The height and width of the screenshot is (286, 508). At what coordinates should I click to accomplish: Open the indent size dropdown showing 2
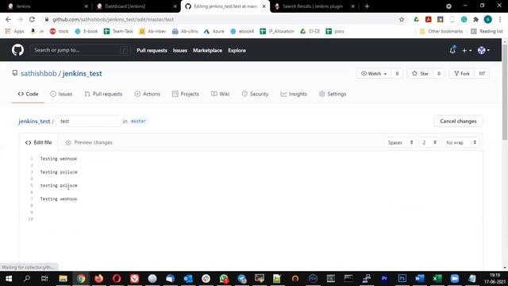point(429,142)
